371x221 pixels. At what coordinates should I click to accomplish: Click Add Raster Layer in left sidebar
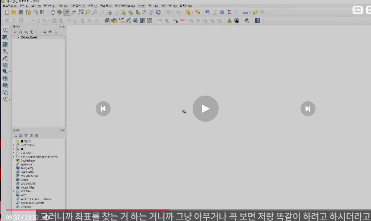pyautogui.click(x=5, y=37)
